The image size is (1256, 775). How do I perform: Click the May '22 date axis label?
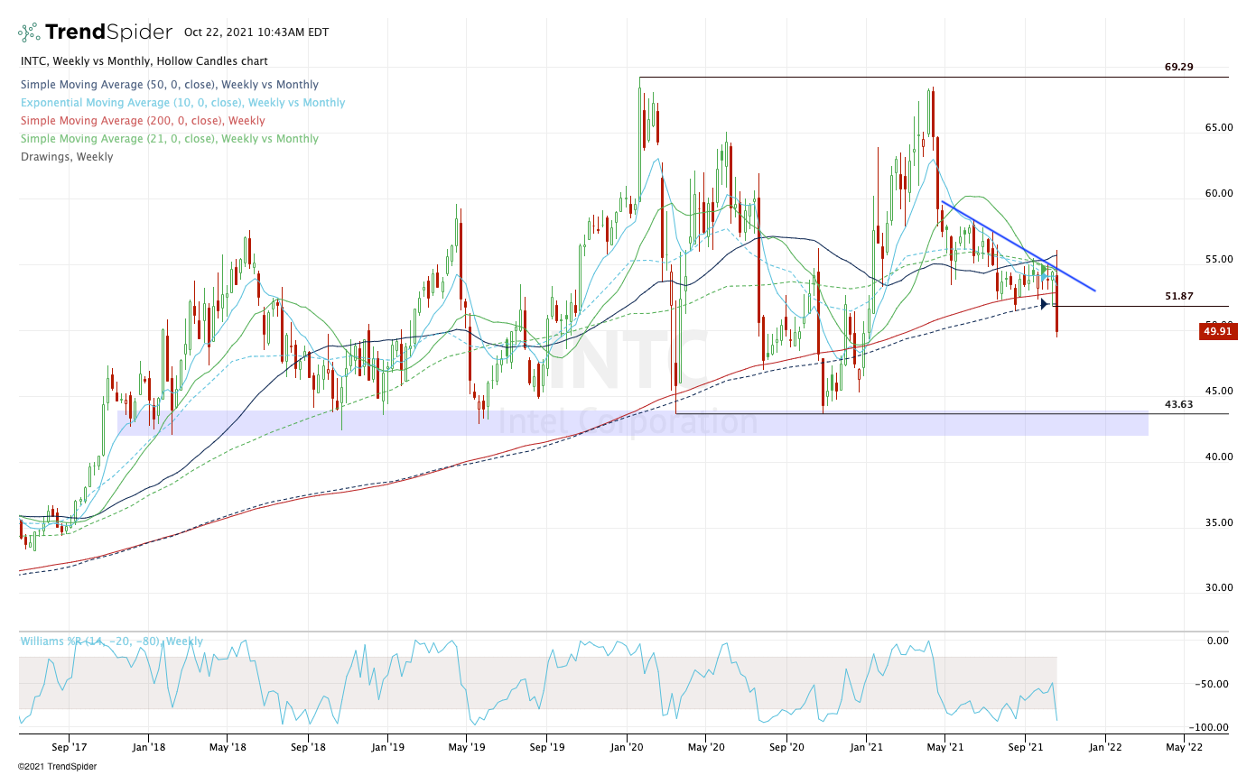click(1184, 747)
